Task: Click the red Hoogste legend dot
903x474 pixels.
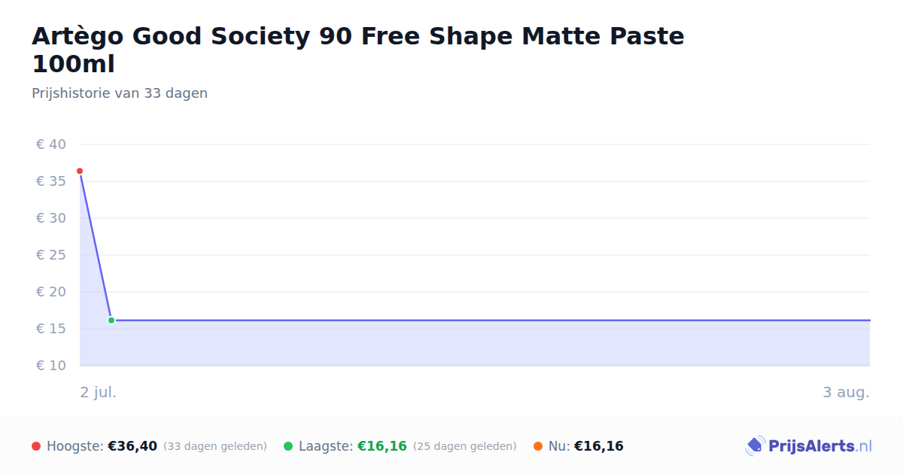Action: point(36,446)
